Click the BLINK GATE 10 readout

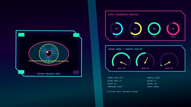coord(114,81)
